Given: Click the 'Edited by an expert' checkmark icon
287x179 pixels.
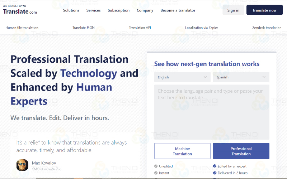Looking at the screenshot, I should point(215,166).
